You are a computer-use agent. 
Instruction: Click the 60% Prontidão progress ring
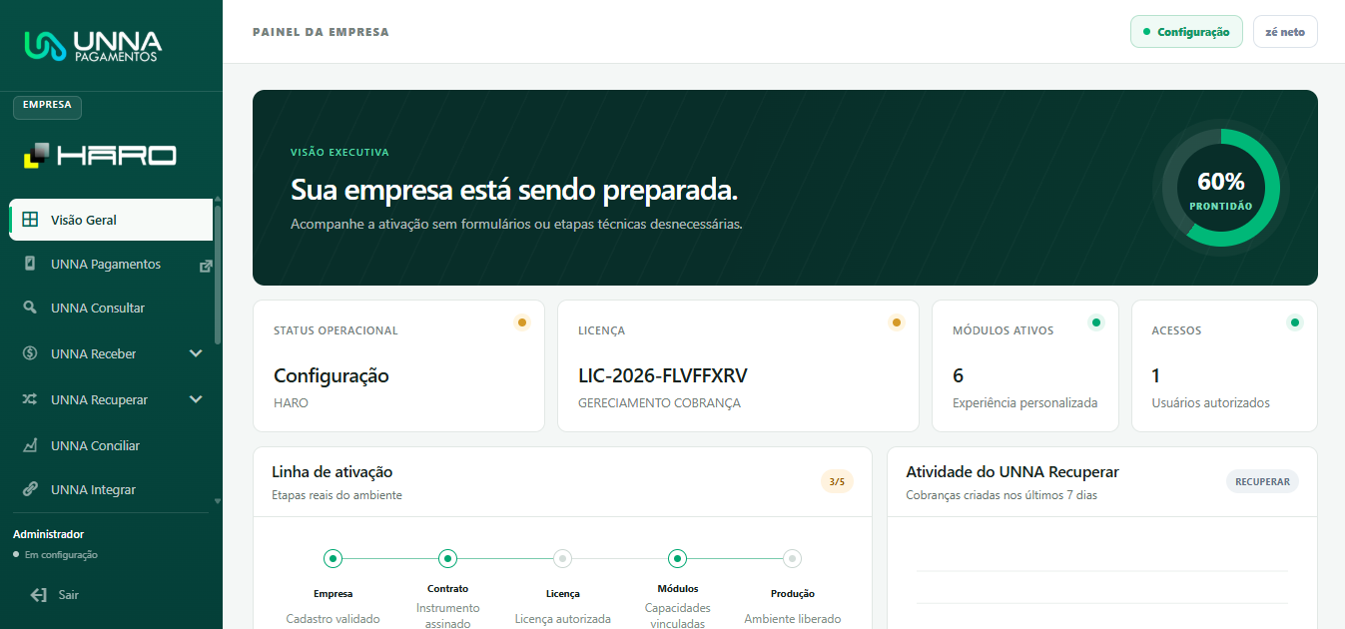pos(1220,188)
